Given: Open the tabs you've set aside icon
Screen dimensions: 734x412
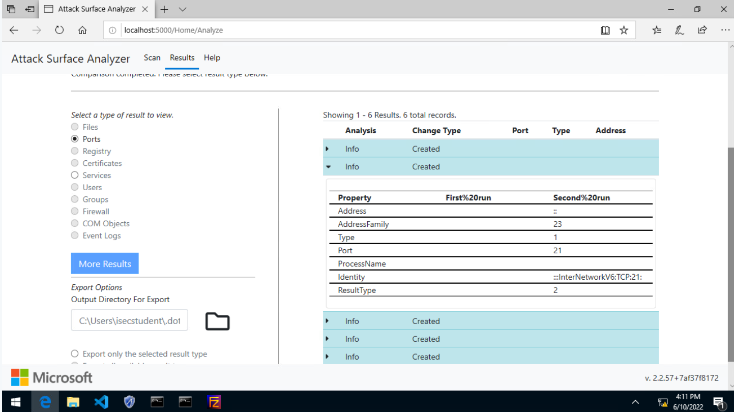Looking at the screenshot, I should pos(11,9).
